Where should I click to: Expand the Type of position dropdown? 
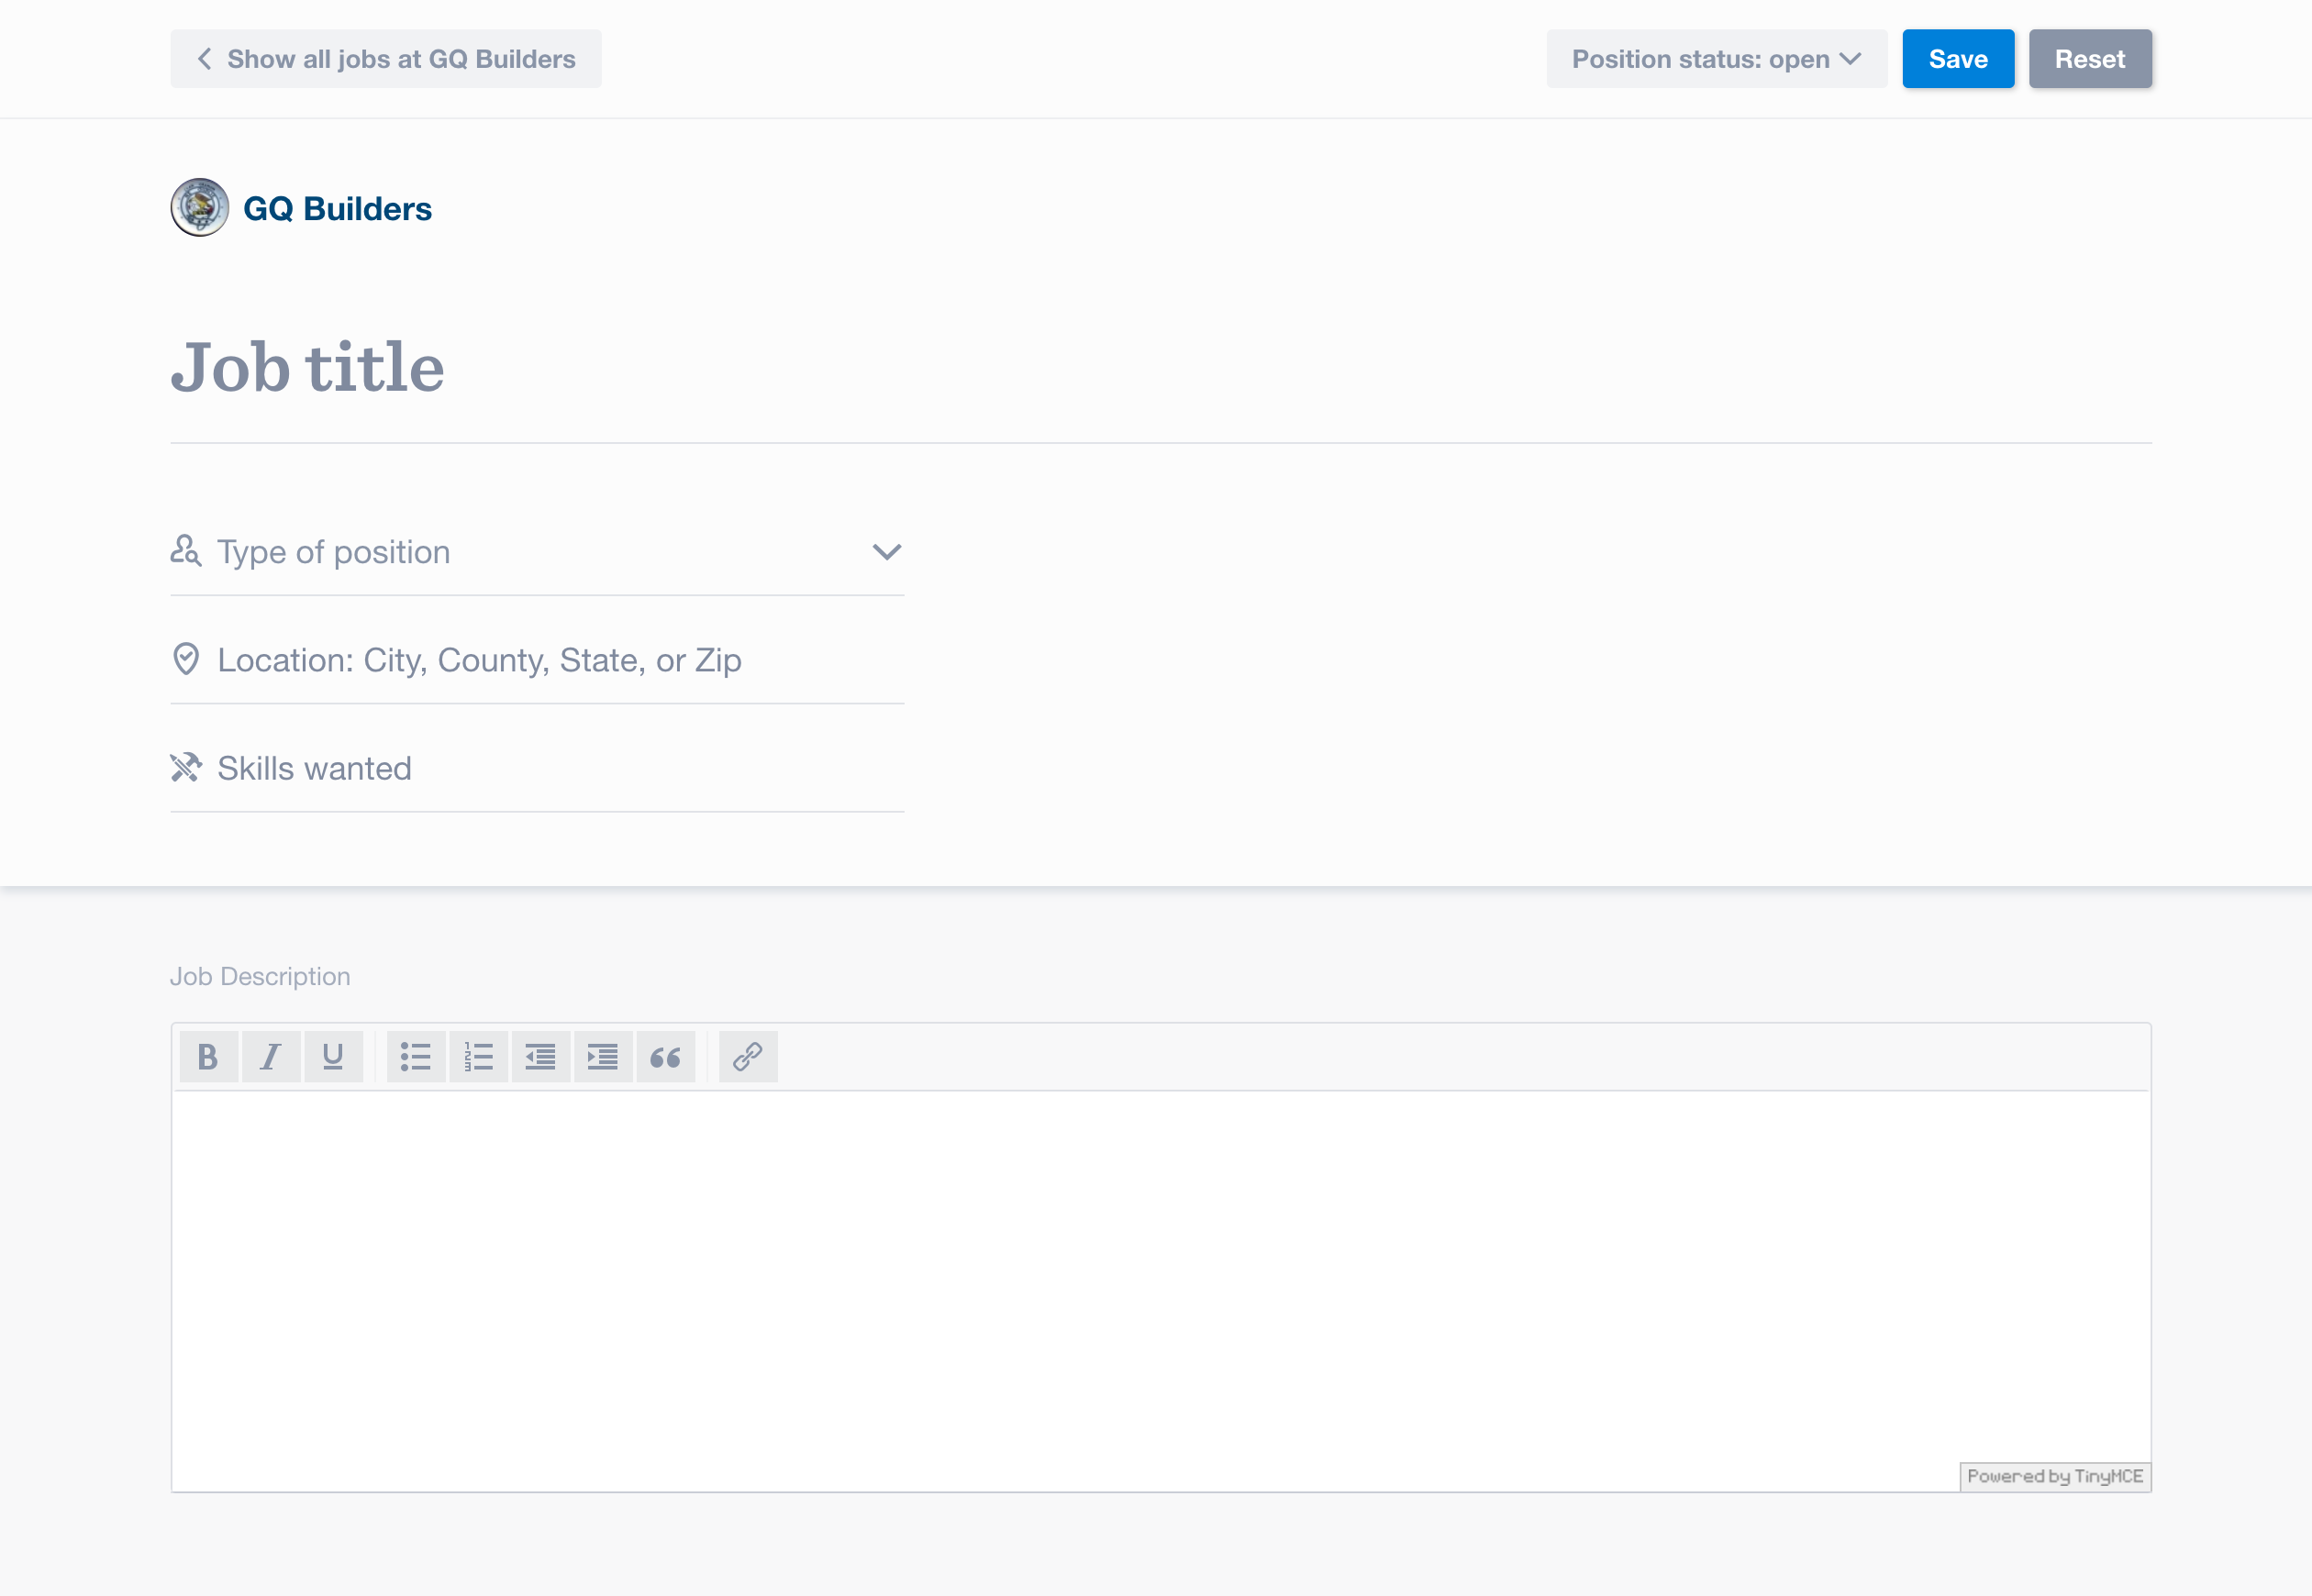[536, 552]
